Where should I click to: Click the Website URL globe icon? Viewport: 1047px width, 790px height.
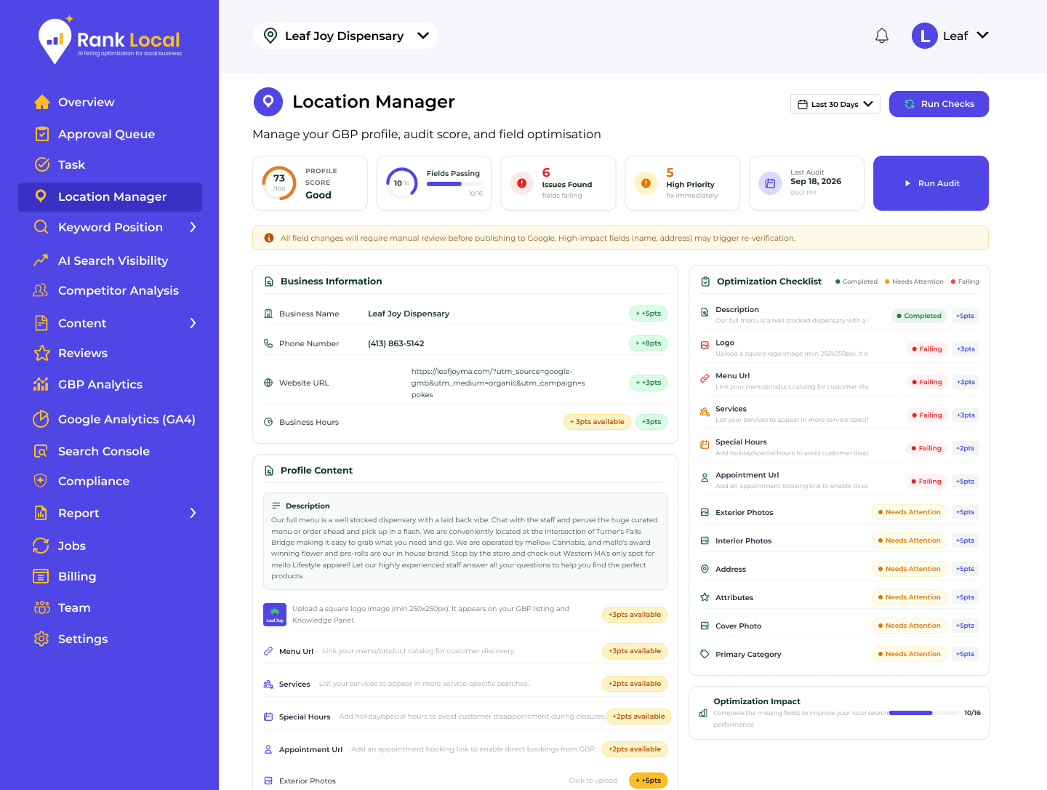pos(268,383)
